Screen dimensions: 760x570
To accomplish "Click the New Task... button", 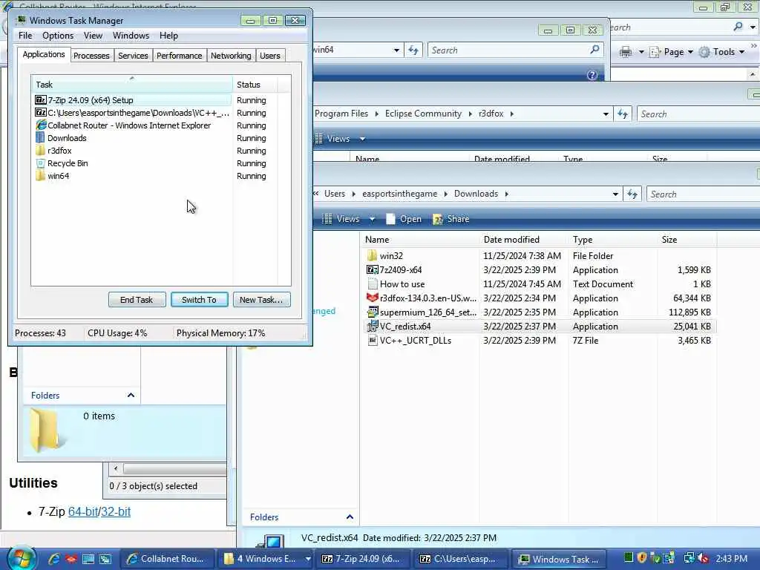I will click(x=261, y=300).
